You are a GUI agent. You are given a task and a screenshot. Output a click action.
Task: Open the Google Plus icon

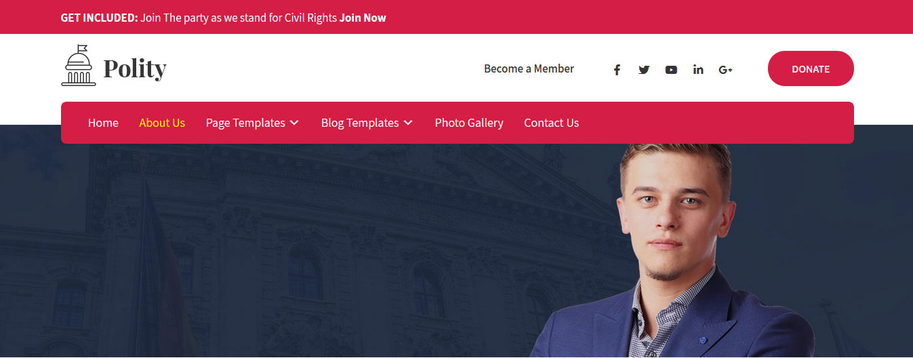tap(725, 69)
